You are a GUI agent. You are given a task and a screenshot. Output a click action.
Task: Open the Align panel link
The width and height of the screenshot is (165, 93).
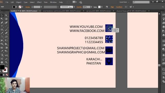coord(112,7)
